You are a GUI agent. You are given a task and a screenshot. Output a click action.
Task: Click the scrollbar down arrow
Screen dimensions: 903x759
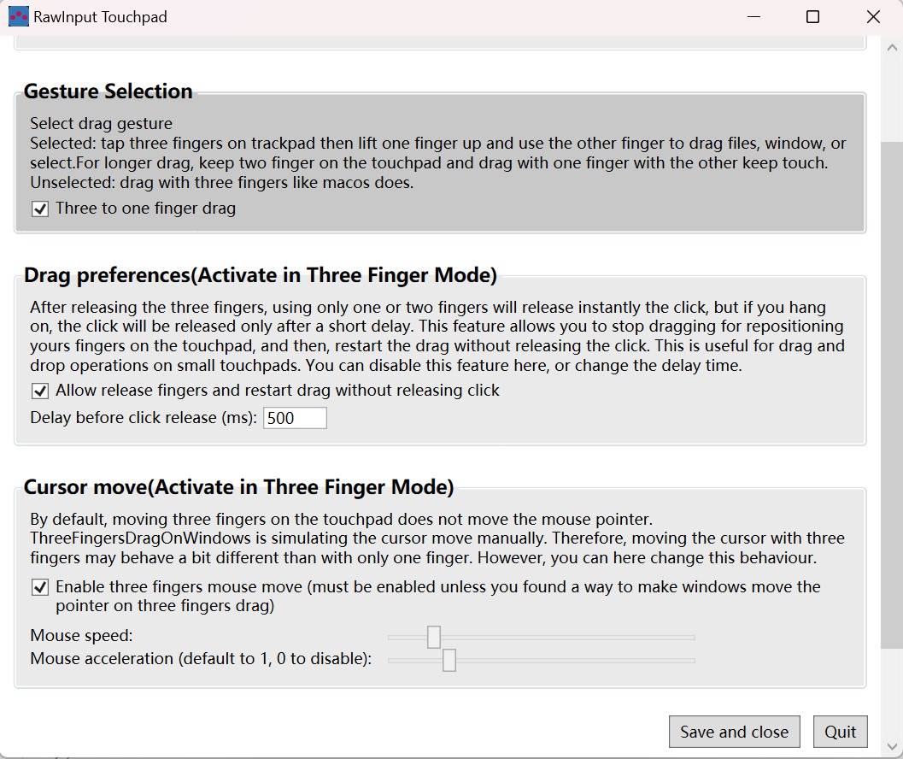tap(893, 745)
